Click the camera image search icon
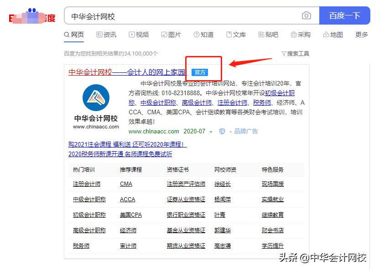This screenshot has height=270, width=374. pos(306,16)
